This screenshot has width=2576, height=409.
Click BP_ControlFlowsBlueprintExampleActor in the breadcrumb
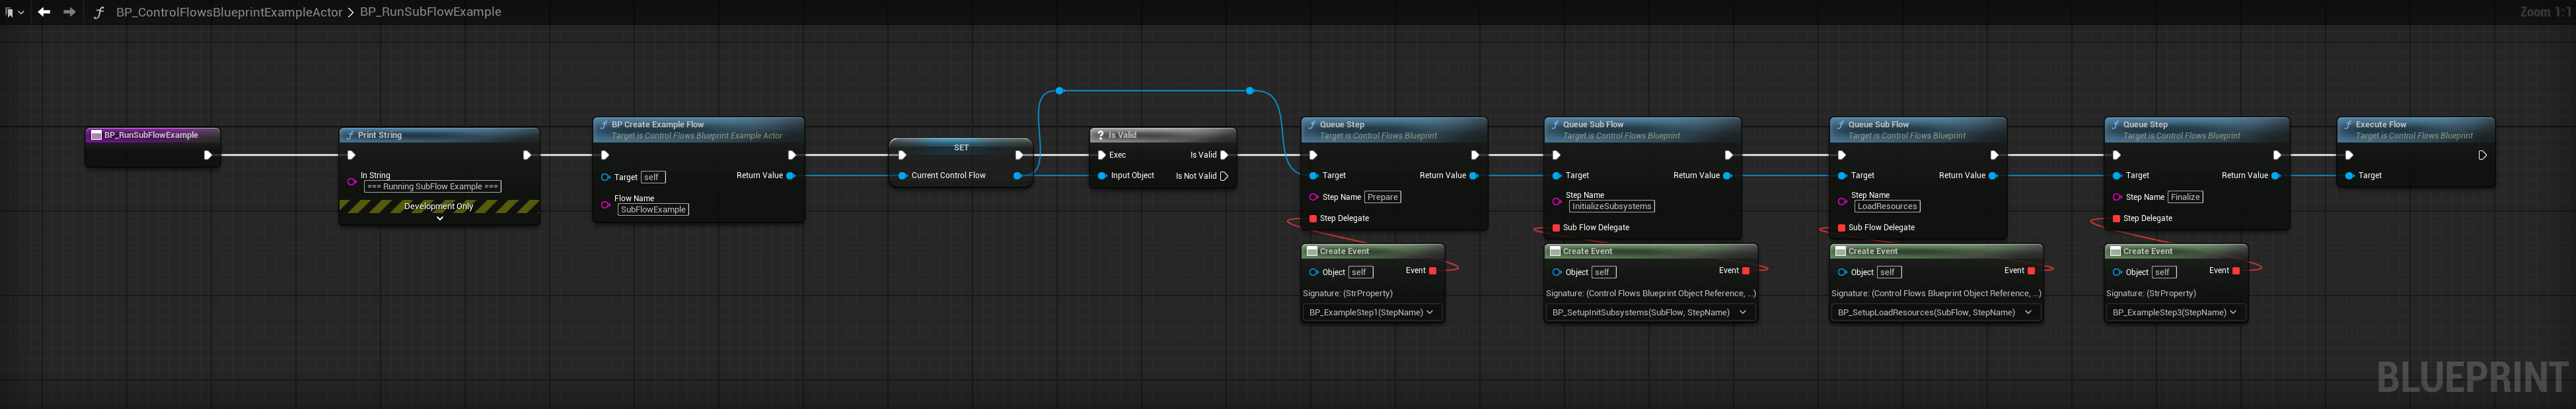229,12
